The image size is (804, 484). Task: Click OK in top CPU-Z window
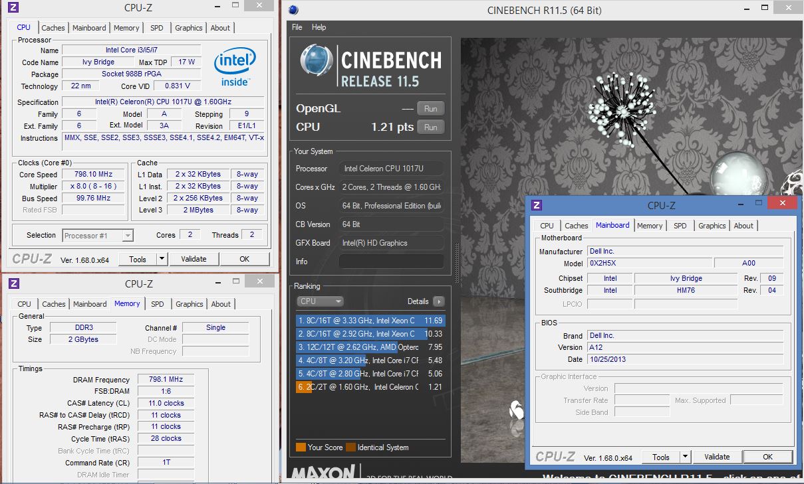(x=245, y=259)
